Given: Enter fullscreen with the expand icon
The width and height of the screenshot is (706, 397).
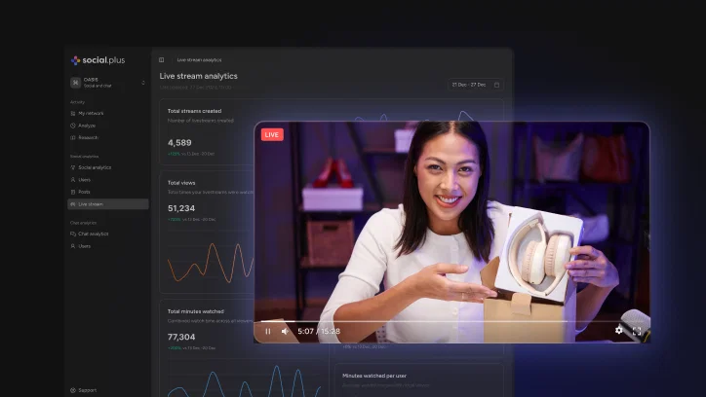Looking at the screenshot, I should [637, 331].
